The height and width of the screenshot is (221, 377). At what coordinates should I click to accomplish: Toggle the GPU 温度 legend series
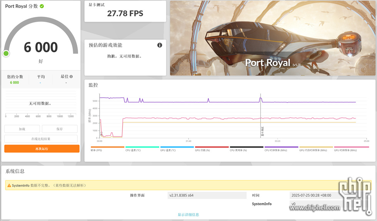(177, 149)
